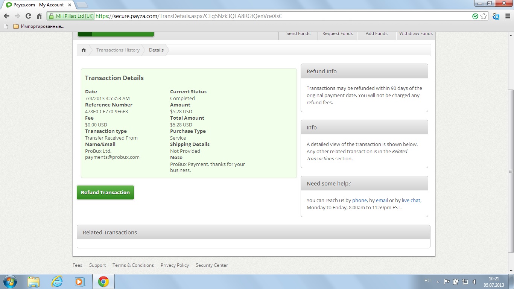The image size is (514, 289).
Task: Click the Related Transactions header
Action: pos(253,232)
